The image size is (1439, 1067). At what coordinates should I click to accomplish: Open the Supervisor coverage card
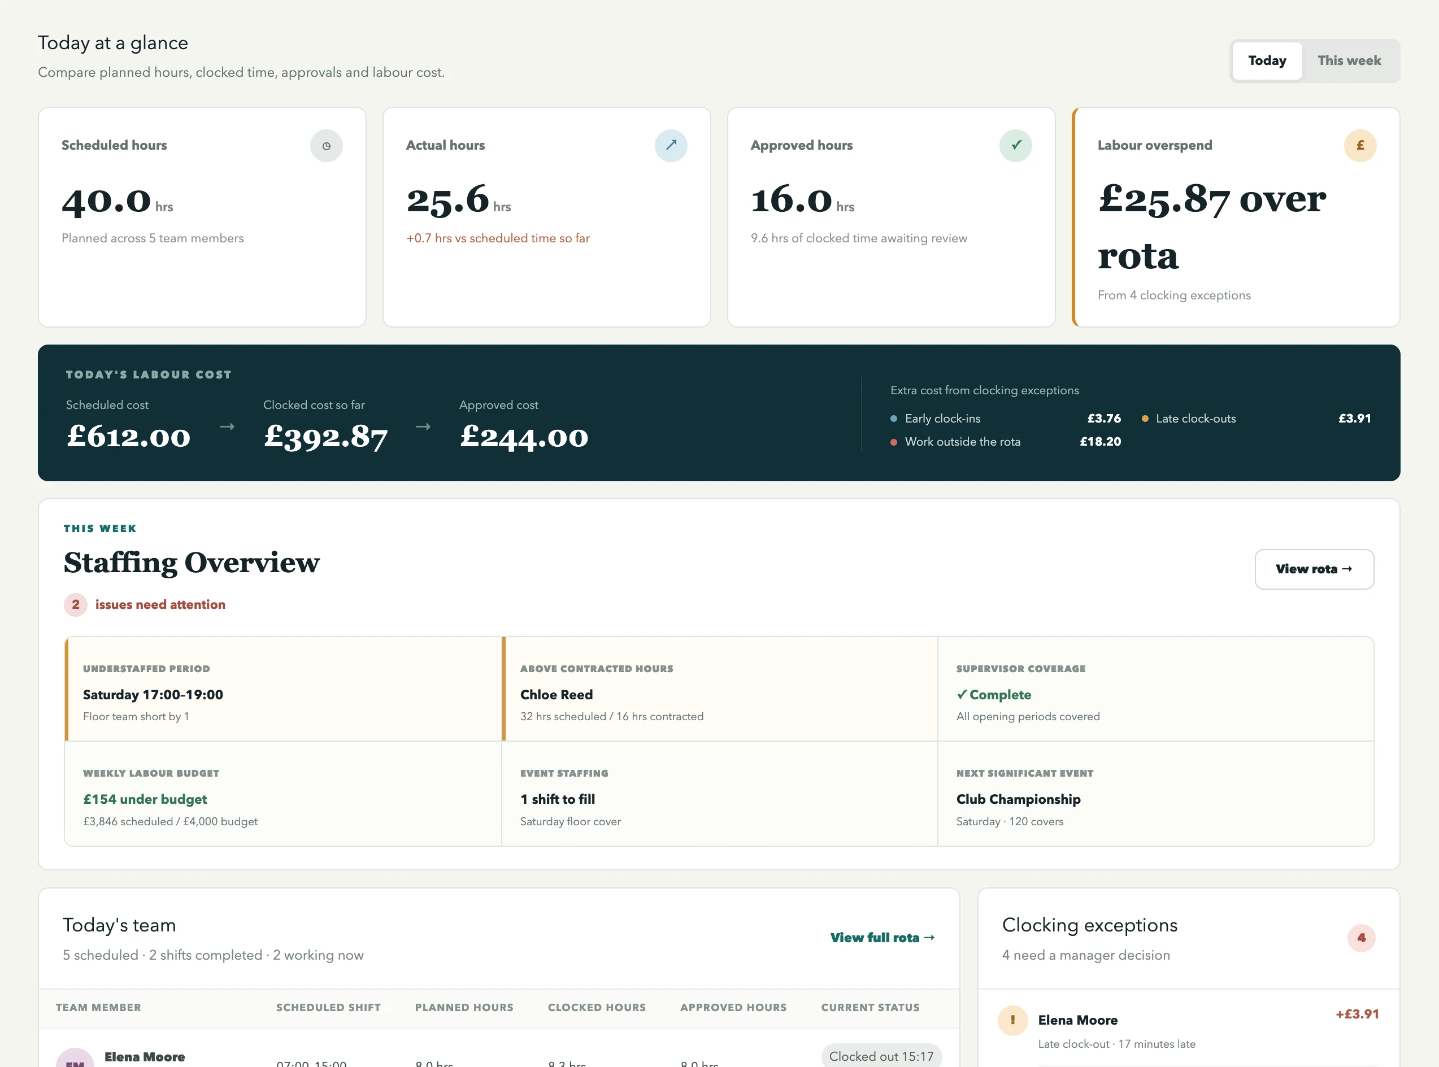[x=1155, y=689]
